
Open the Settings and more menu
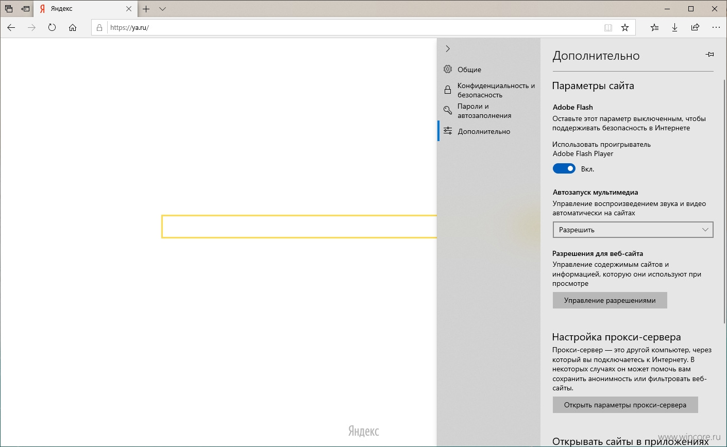(716, 28)
